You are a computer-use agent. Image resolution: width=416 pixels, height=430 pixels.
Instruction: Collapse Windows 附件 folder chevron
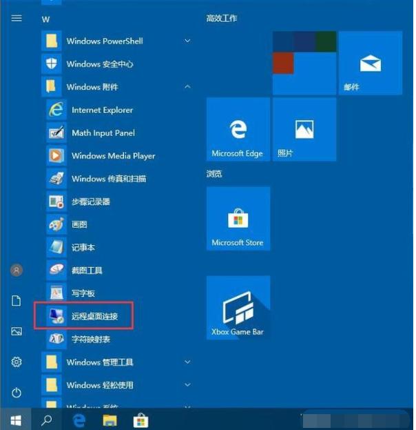click(187, 87)
